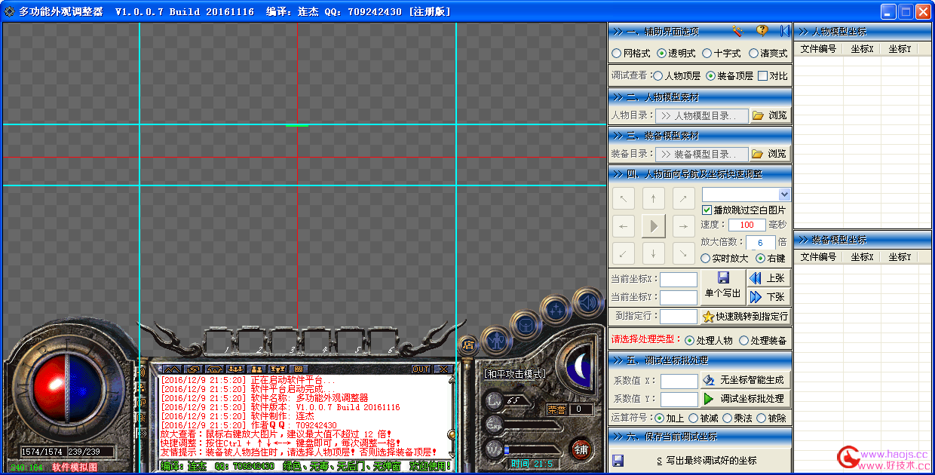
Task: Close the chat panel with its X button
Action: tap(443, 369)
